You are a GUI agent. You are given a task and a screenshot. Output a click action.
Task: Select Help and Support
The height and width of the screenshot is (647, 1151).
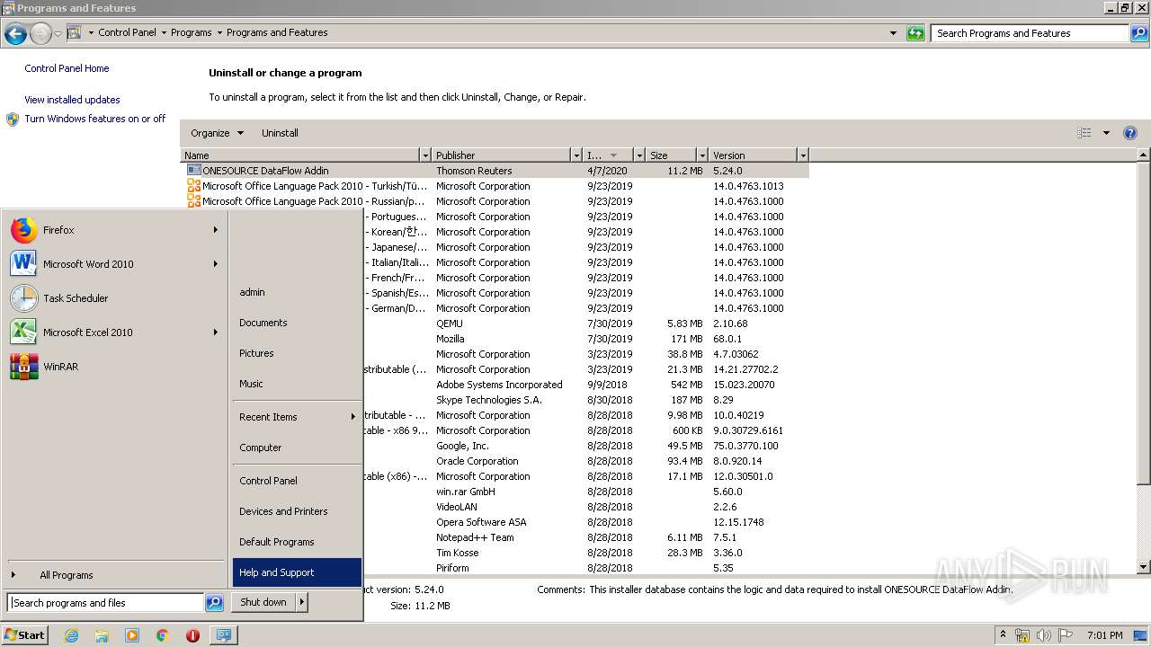click(x=297, y=572)
